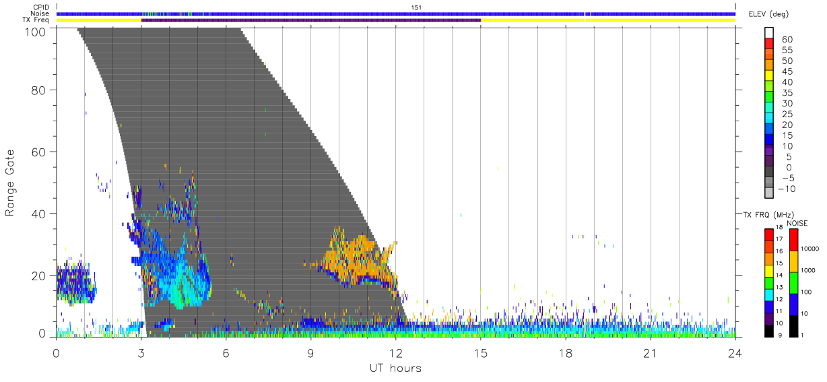Select the 24 tick on UT hours axis
This screenshot has height=382, width=827.
click(x=735, y=352)
